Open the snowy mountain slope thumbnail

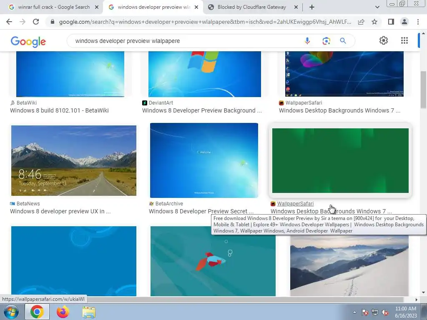tap(349, 265)
